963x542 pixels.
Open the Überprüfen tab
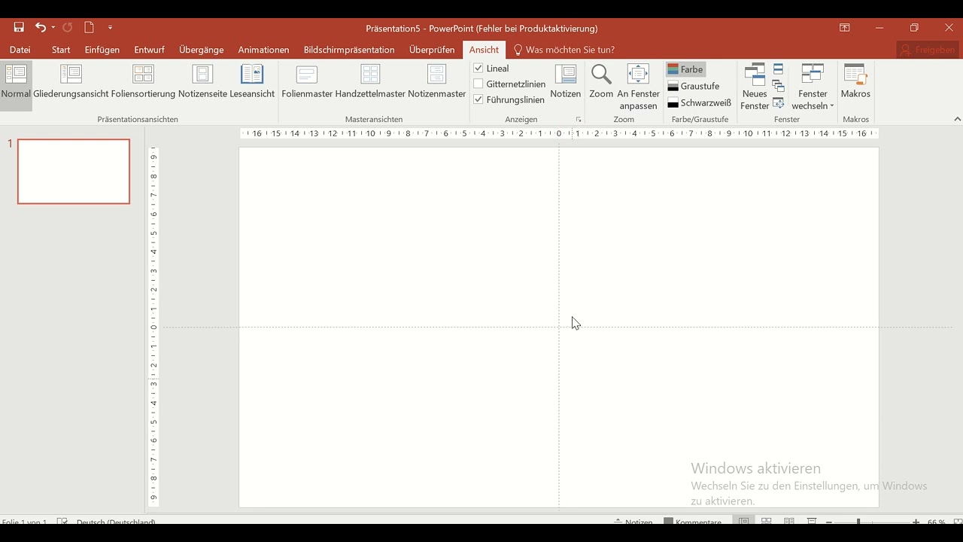point(432,50)
